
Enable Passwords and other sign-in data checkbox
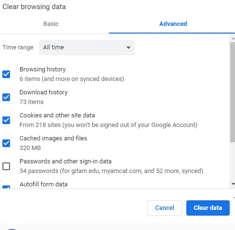point(6,166)
